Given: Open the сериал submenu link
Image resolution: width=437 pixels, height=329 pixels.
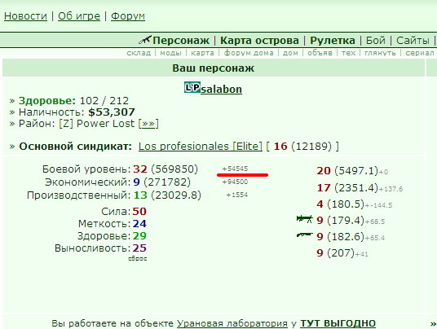Looking at the screenshot, I should coord(420,53).
